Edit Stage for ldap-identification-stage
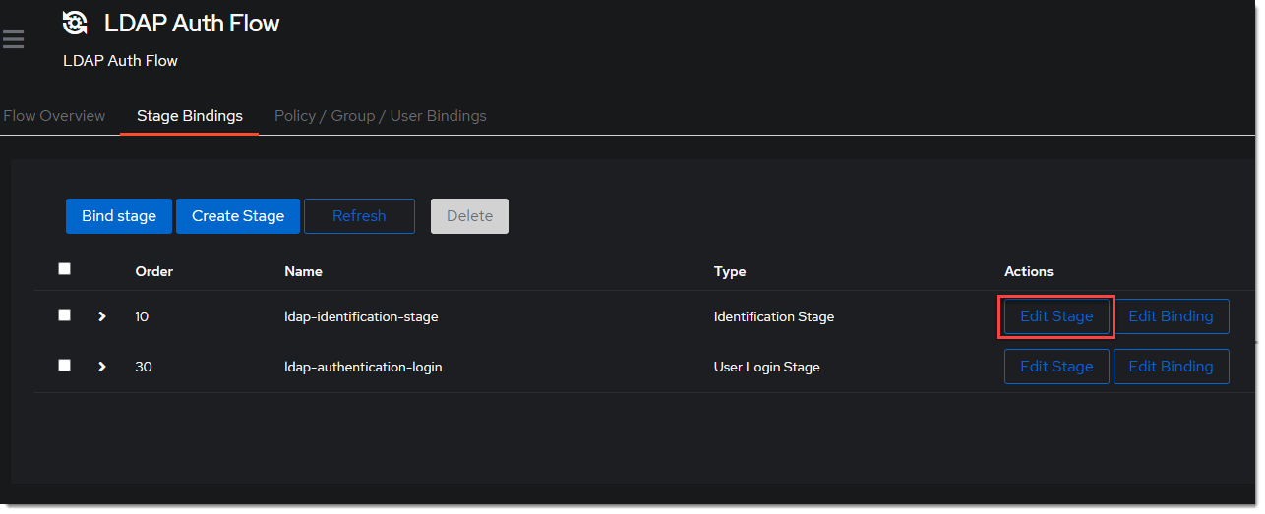Screen dimensions: 1265x514 [1056, 316]
